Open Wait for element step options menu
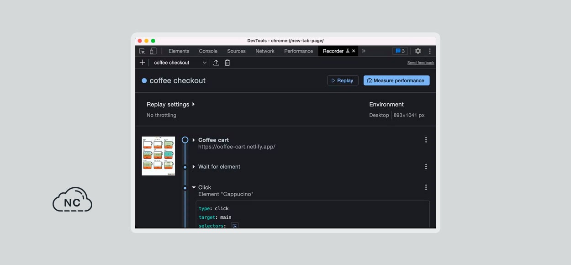 (x=426, y=167)
